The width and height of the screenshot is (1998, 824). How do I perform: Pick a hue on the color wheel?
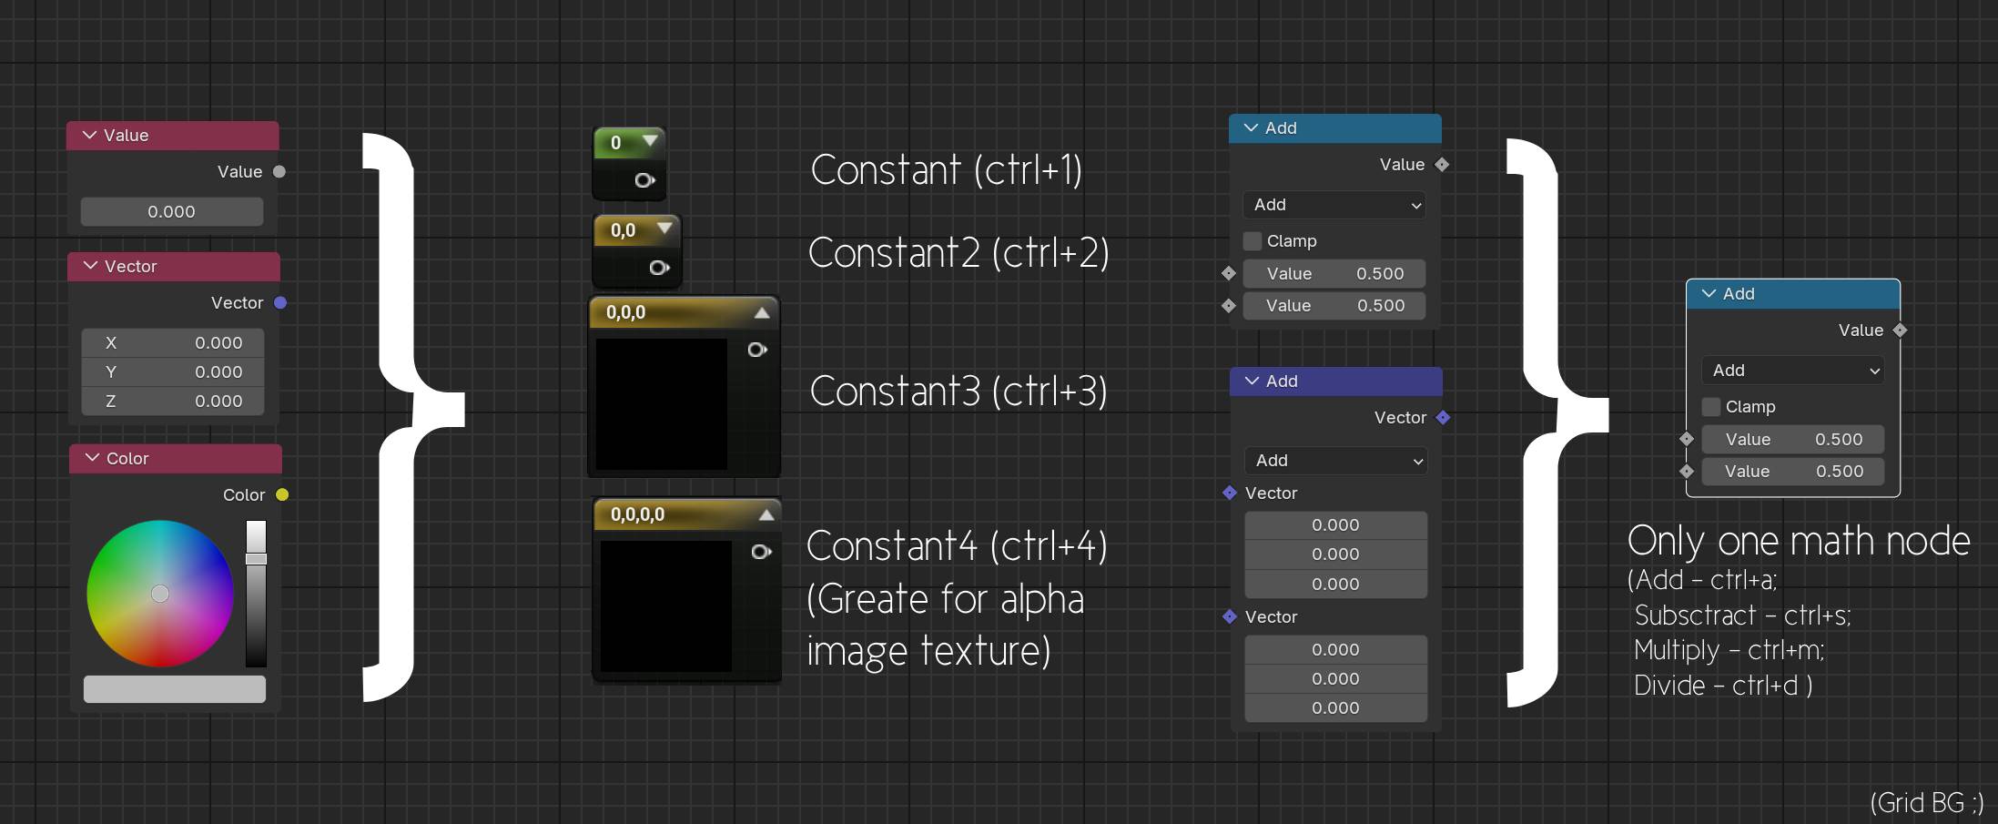(x=160, y=594)
